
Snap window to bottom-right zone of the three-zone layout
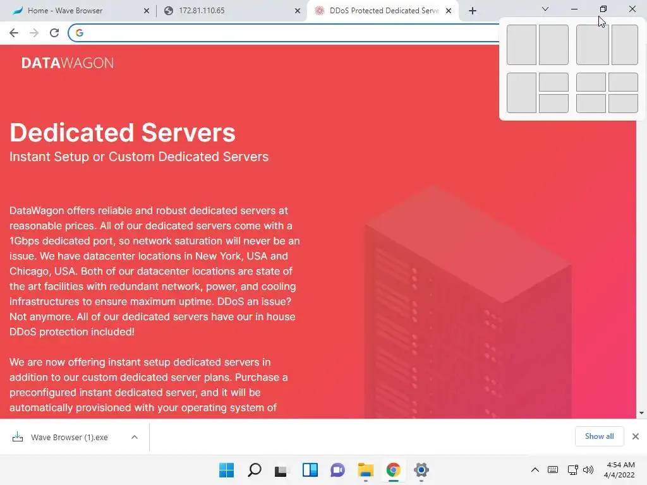coord(553,104)
